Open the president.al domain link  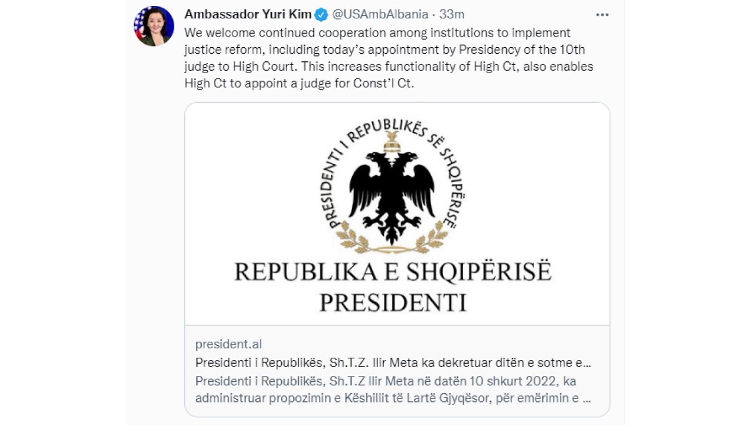coord(229,344)
